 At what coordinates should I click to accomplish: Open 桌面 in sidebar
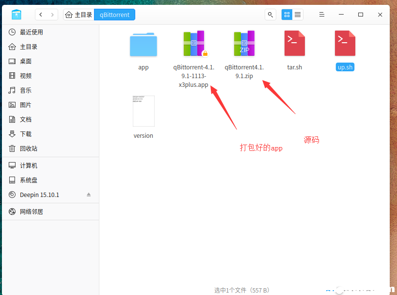pyautogui.click(x=50, y=61)
